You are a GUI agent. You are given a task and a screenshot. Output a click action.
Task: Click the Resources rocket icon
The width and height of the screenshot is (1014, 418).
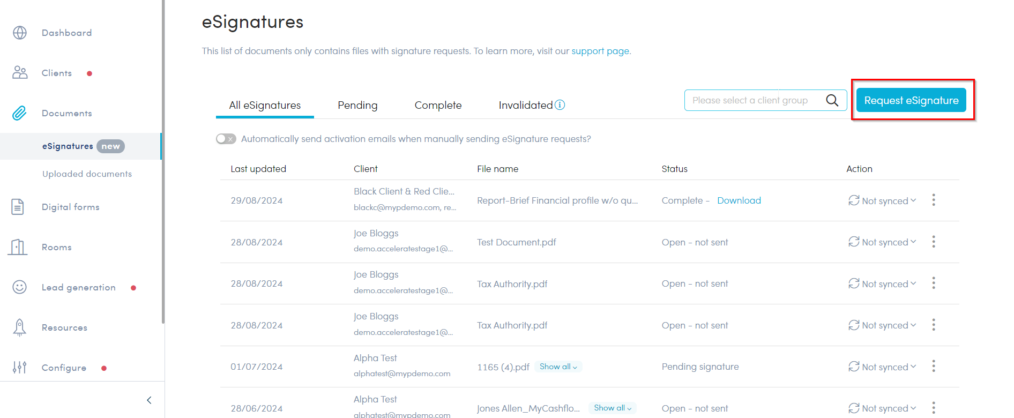click(20, 327)
